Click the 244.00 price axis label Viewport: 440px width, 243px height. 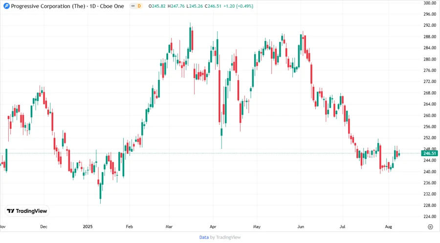tap(430, 161)
